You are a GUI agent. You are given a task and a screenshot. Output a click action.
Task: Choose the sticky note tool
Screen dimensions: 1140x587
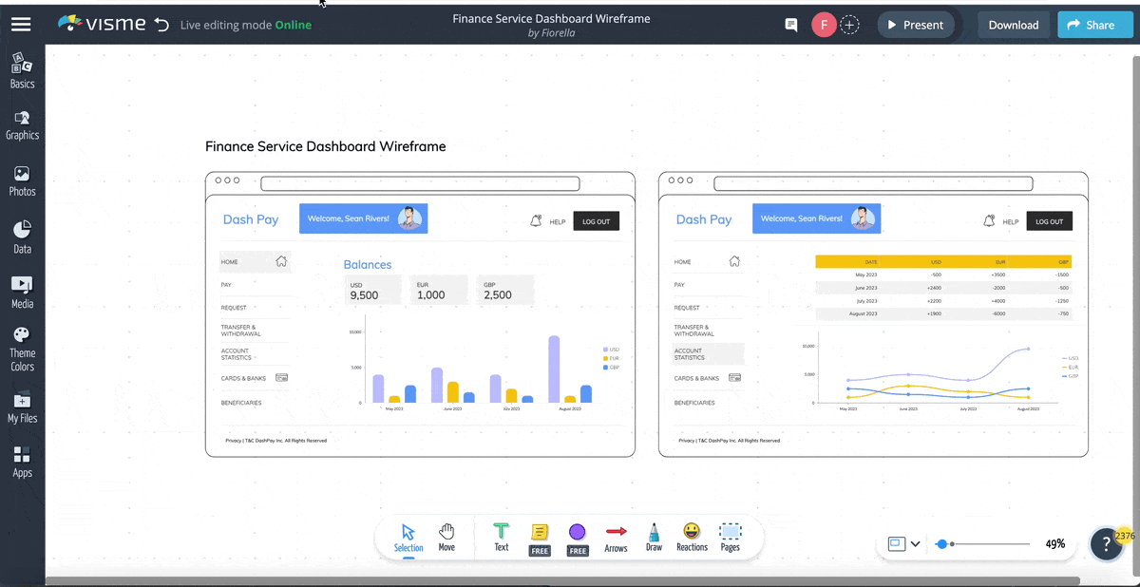540,537
